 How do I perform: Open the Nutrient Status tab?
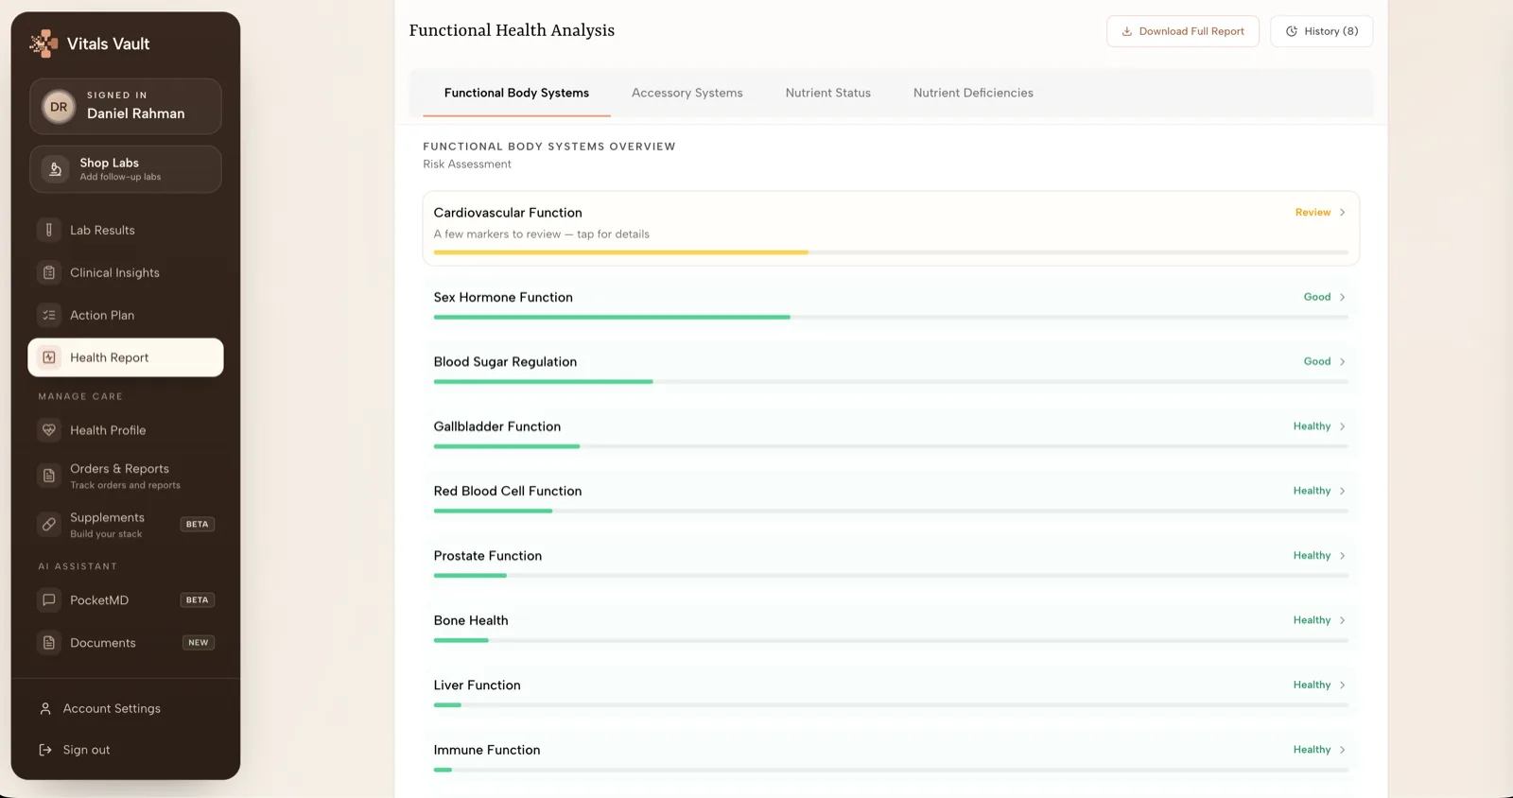(x=828, y=93)
